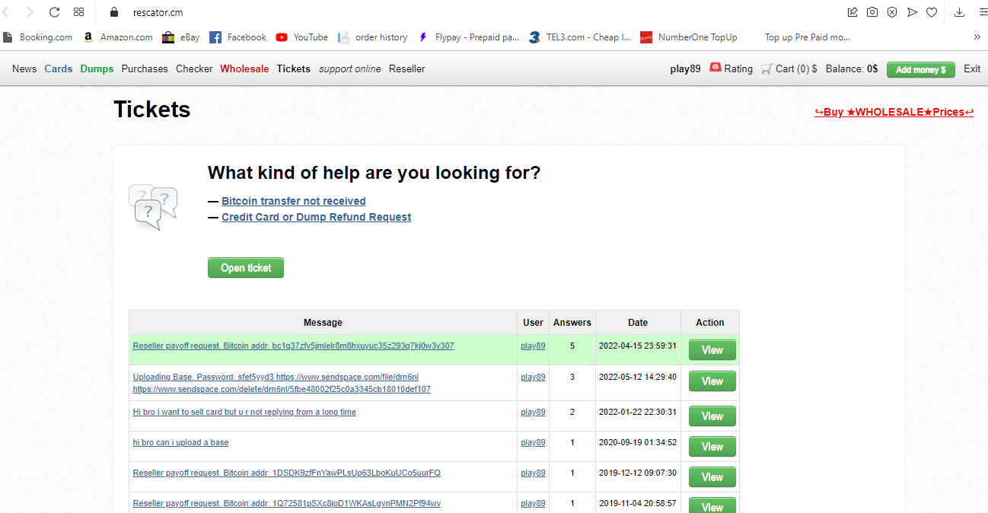Click the browser forward arrow

[30, 12]
